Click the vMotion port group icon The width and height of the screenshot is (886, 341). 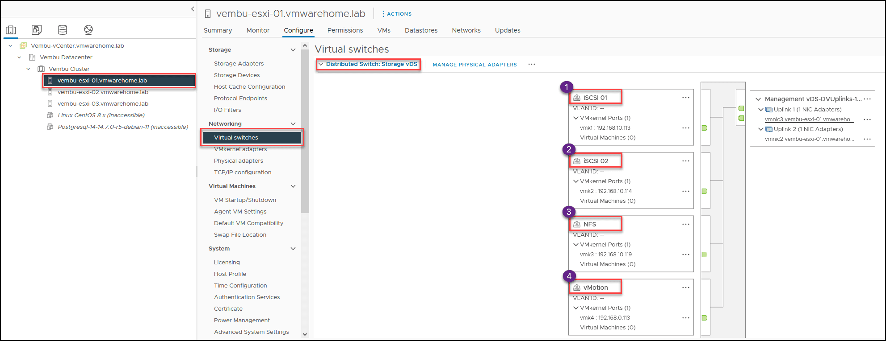[x=577, y=288]
